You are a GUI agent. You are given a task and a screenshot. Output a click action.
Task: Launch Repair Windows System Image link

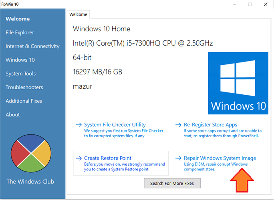click(x=220, y=158)
